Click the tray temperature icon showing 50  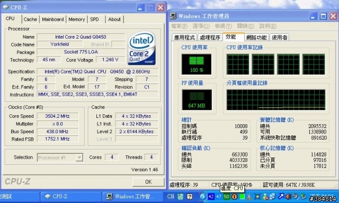226,197
